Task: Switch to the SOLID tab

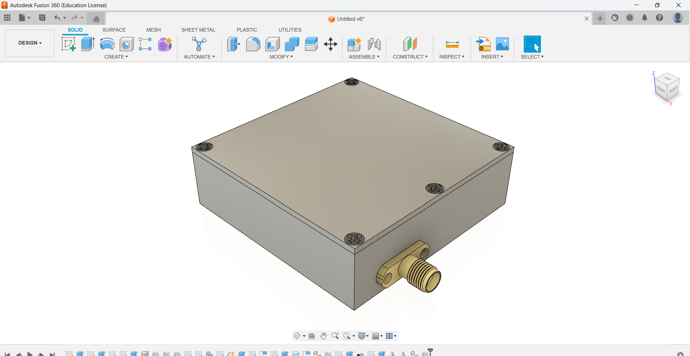Action: point(75,30)
